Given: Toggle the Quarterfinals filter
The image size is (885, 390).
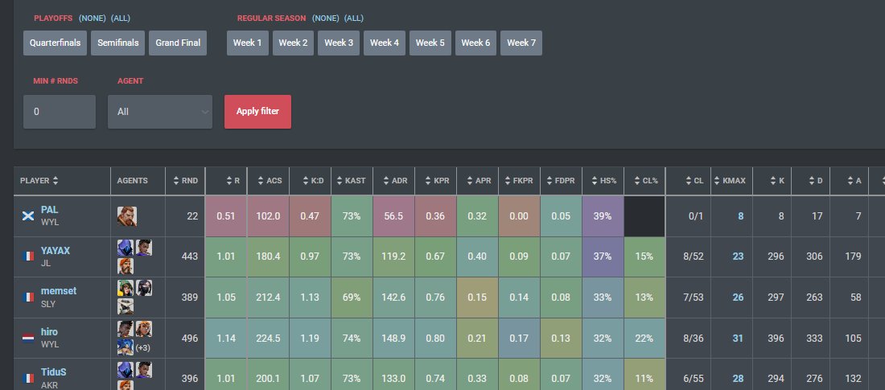Looking at the screenshot, I should pyautogui.click(x=55, y=43).
